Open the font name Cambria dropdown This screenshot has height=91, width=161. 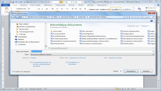tap(27, 9)
